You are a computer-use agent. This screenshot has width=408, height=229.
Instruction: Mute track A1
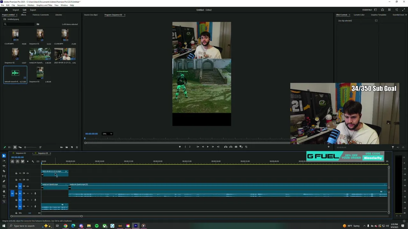pos(28,193)
